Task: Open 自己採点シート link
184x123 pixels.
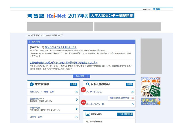Action: [37, 98]
